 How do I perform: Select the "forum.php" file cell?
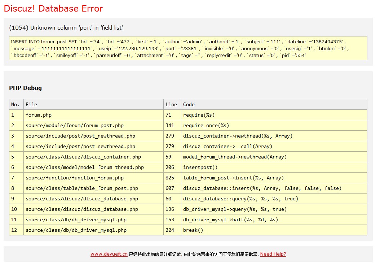(x=93, y=115)
